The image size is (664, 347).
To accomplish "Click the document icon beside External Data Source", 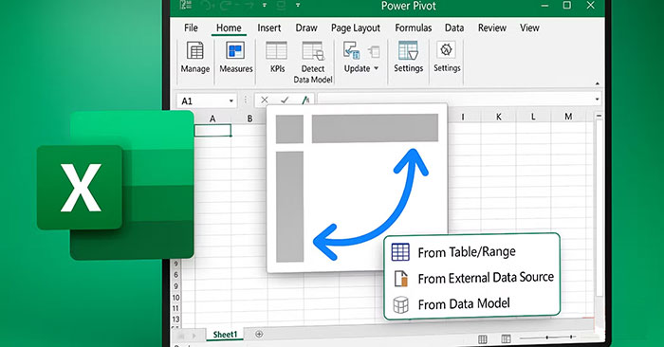I will click(x=400, y=279).
